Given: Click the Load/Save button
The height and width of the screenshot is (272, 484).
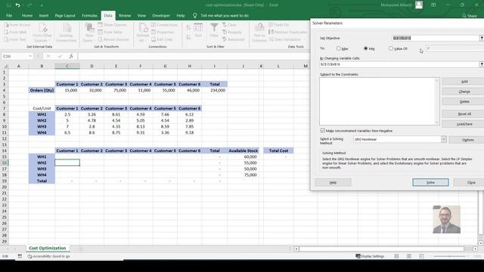Looking at the screenshot, I should click(x=464, y=124).
